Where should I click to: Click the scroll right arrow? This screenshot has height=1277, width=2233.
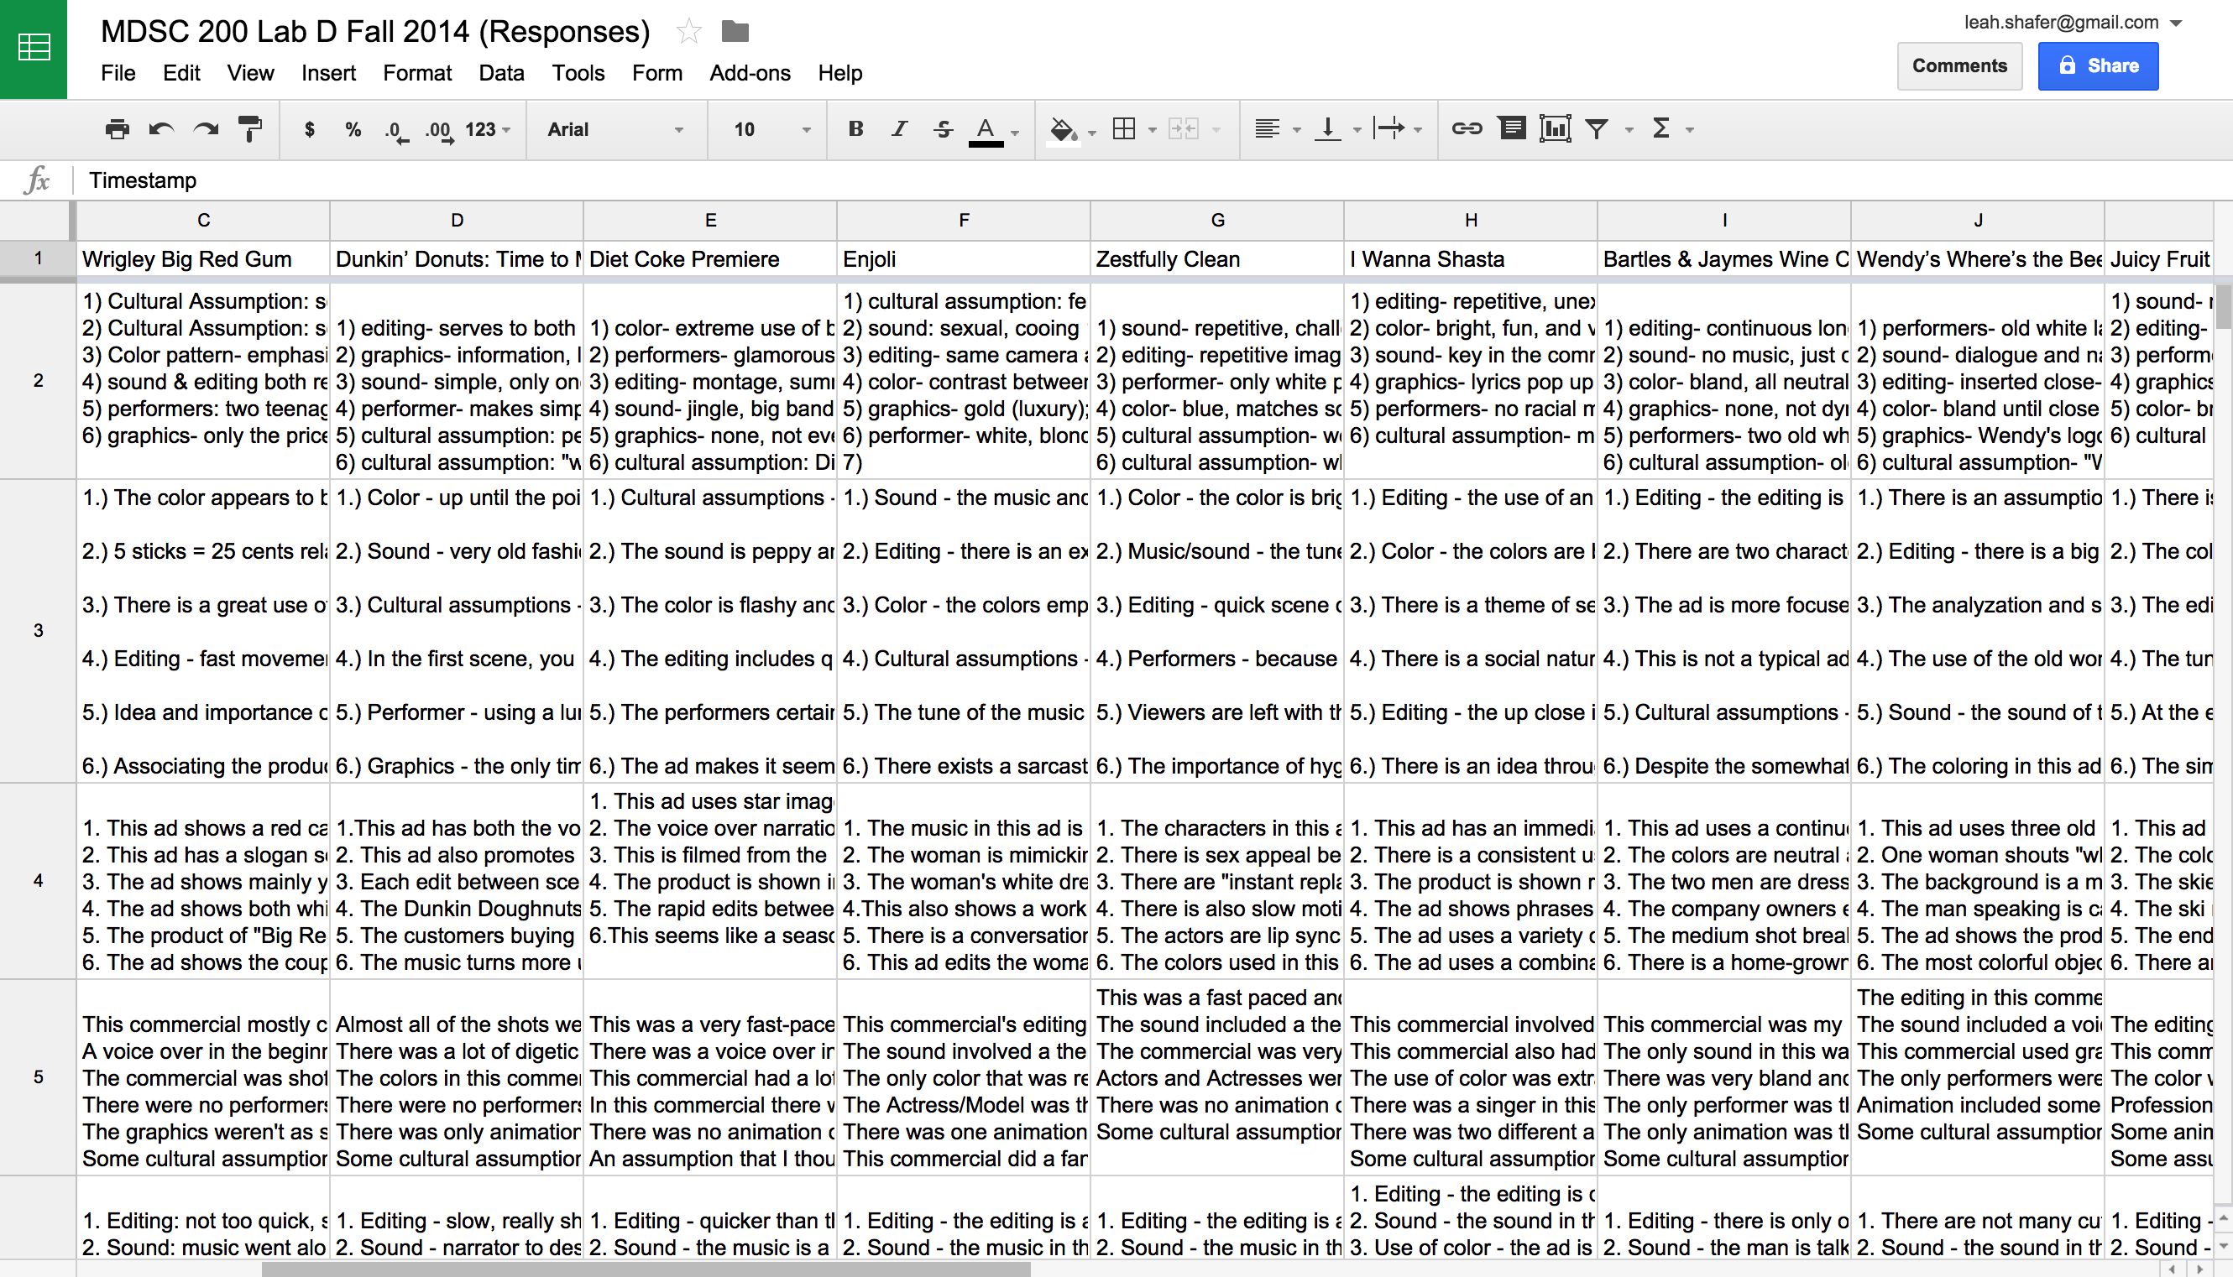(2199, 1269)
